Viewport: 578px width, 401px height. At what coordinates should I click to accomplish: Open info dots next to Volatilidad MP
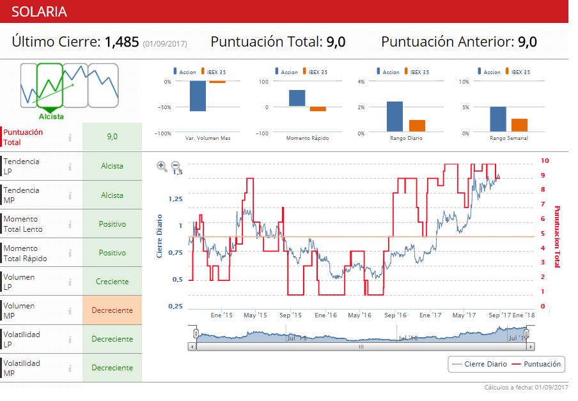pyautogui.click(x=70, y=368)
